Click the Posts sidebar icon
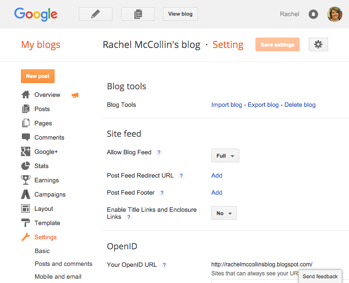 click(26, 109)
